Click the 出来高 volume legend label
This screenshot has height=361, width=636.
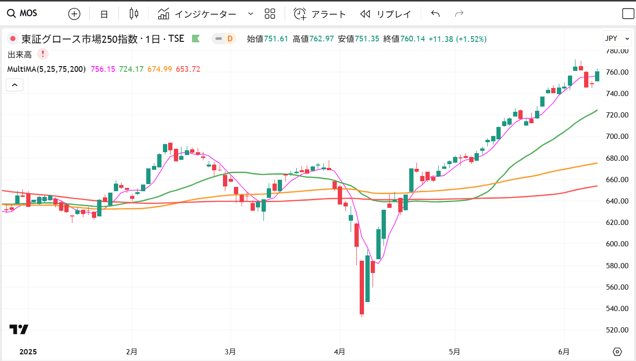[20, 54]
